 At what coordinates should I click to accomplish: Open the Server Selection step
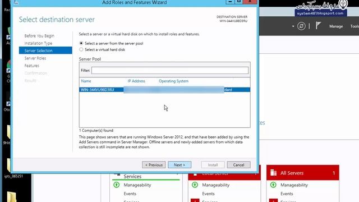[x=45, y=50]
